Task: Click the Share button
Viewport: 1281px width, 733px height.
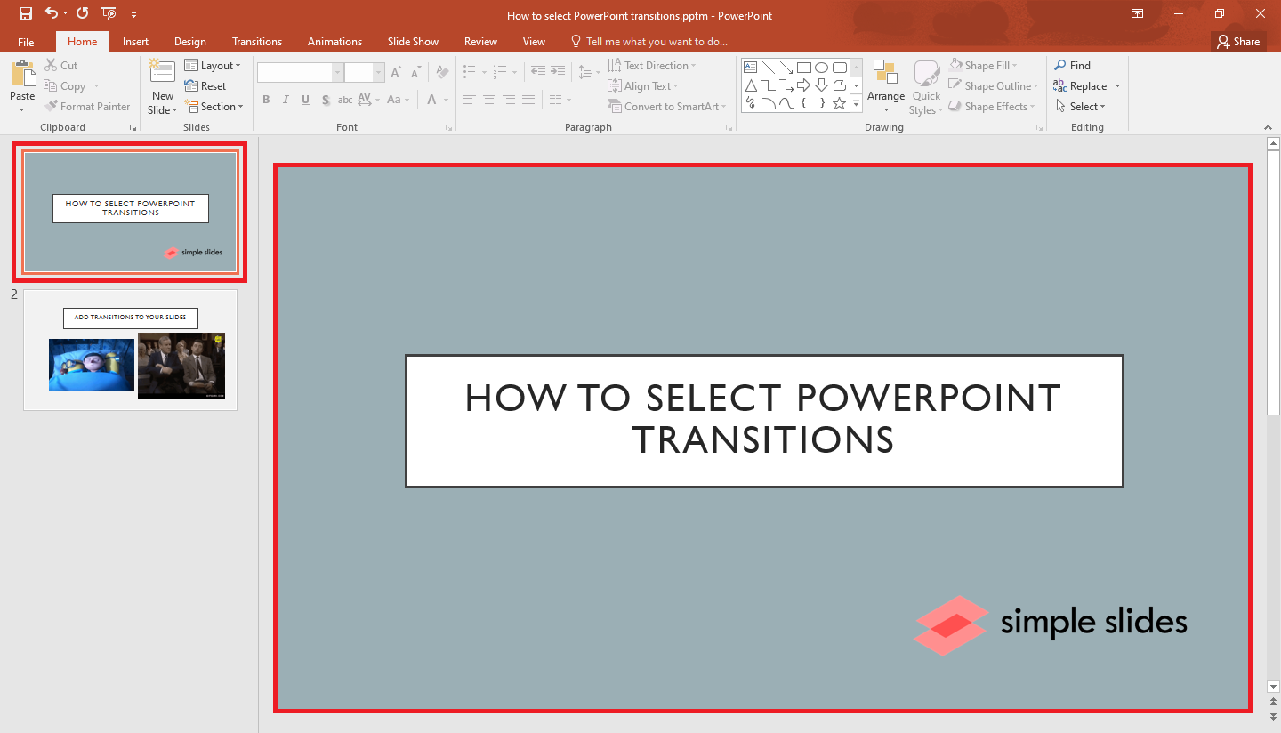Action: 1238,41
